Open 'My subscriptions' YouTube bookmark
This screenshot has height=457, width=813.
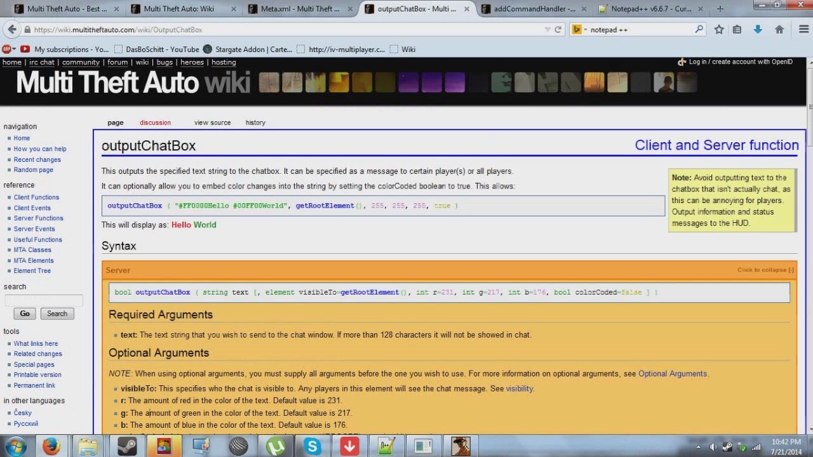[65, 49]
